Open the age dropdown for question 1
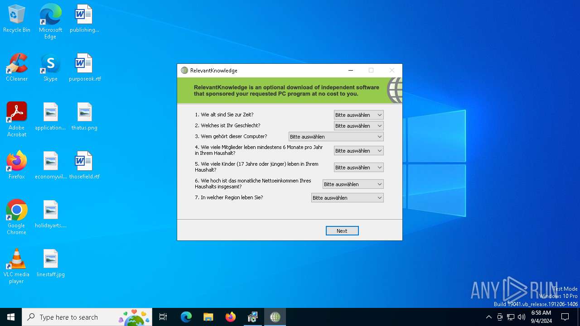 click(x=358, y=115)
